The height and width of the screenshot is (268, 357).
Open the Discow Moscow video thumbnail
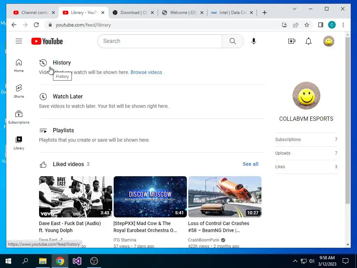pos(150,197)
